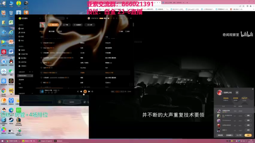Open local downloads in sidebar
The width and height of the screenshot is (255, 143).
click(x=23, y=54)
